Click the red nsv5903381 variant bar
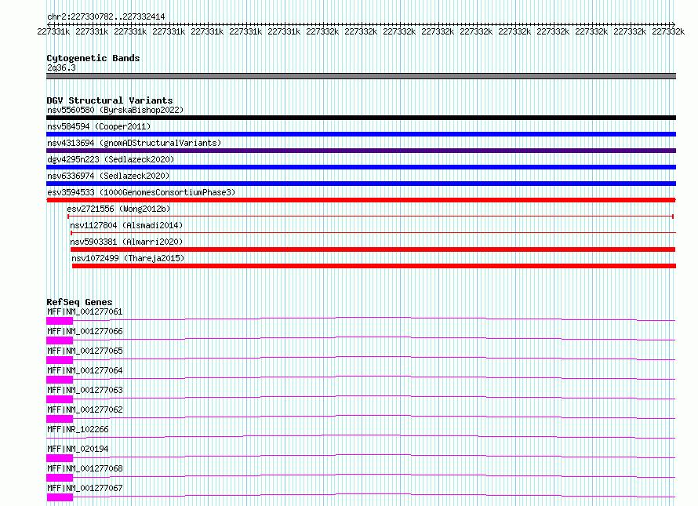The width and height of the screenshot is (698, 506). [x=373, y=249]
